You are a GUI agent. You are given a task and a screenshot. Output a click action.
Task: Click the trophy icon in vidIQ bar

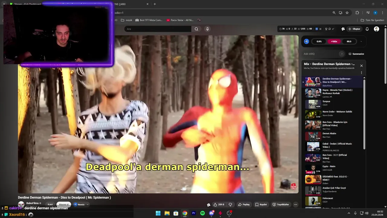pos(326,29)
